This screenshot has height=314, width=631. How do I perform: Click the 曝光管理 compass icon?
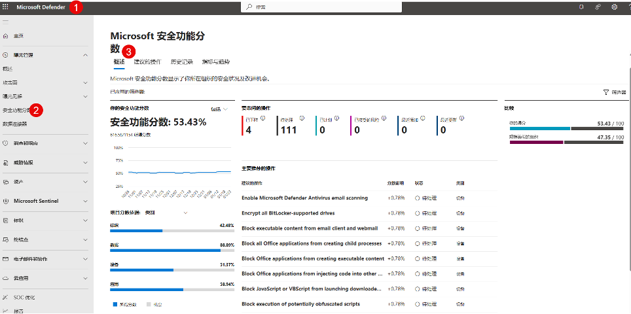point(6,55)
